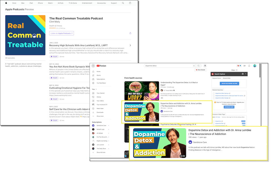Play the Self Care for the Clinician episode
271x170 pixels.
click(x=54, y=121)
